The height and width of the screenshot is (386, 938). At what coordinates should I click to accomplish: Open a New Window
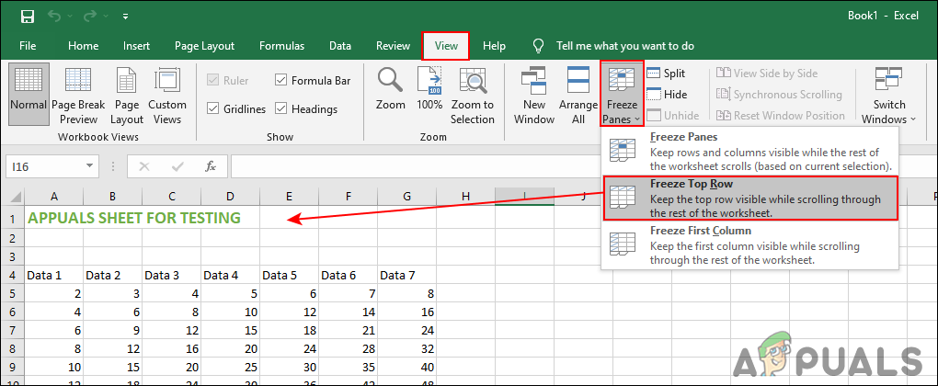tap(534, 96)
